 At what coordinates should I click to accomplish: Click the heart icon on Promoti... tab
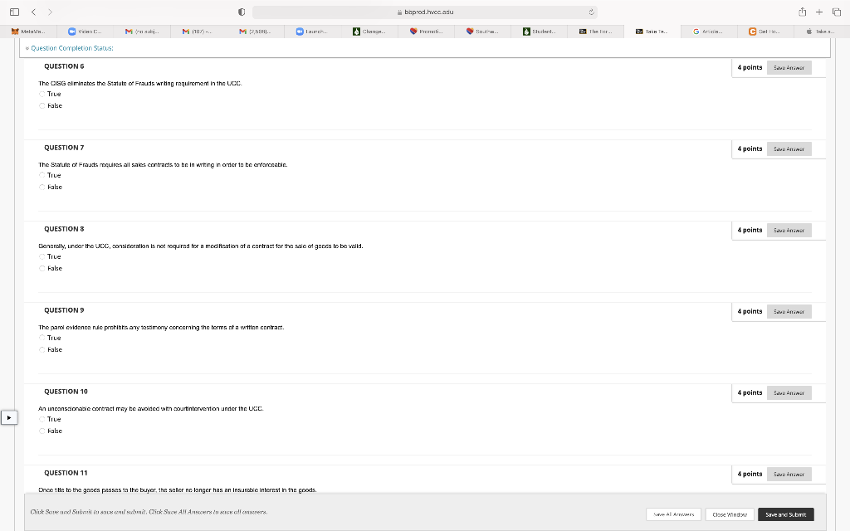pos(413,32)
